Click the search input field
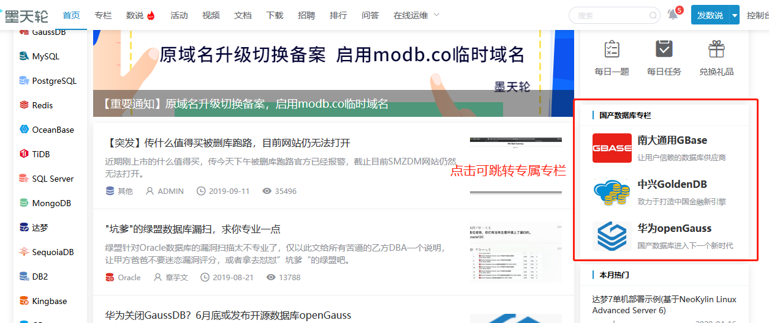 tap(610, 16)
